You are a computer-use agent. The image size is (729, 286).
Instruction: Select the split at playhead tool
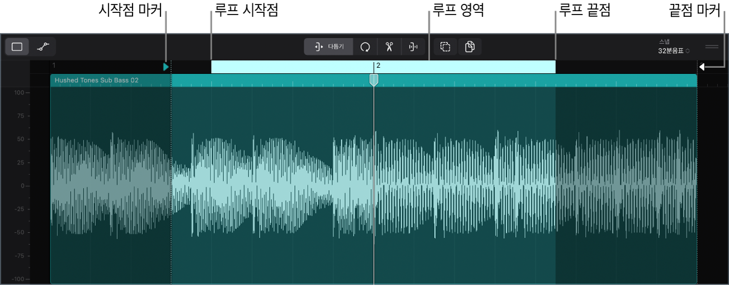[413, 47]
